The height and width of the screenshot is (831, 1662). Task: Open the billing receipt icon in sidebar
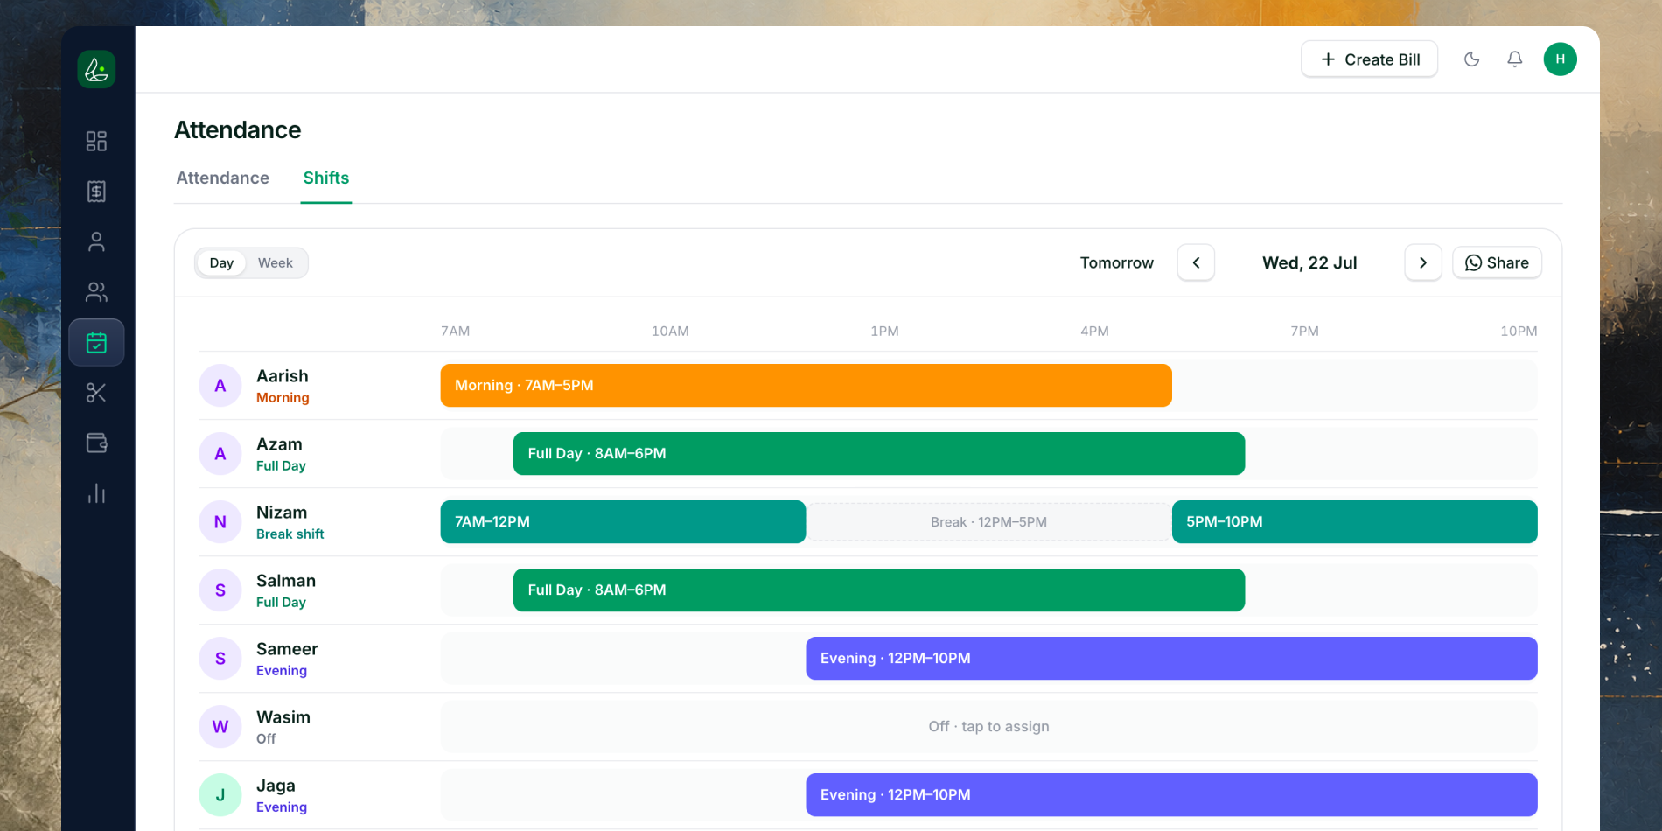[x=96, y=192]
